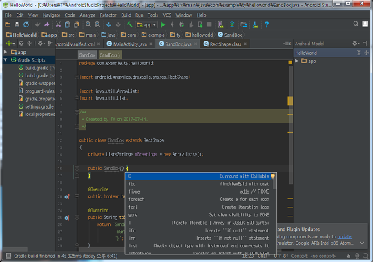
Task: Open Android Model gear settings
Action: pos(356,44)
